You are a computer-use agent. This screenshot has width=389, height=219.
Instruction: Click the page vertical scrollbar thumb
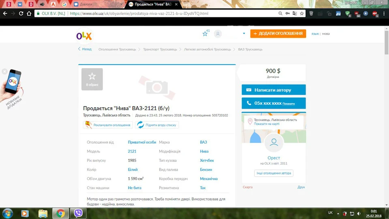coord(387,42)
